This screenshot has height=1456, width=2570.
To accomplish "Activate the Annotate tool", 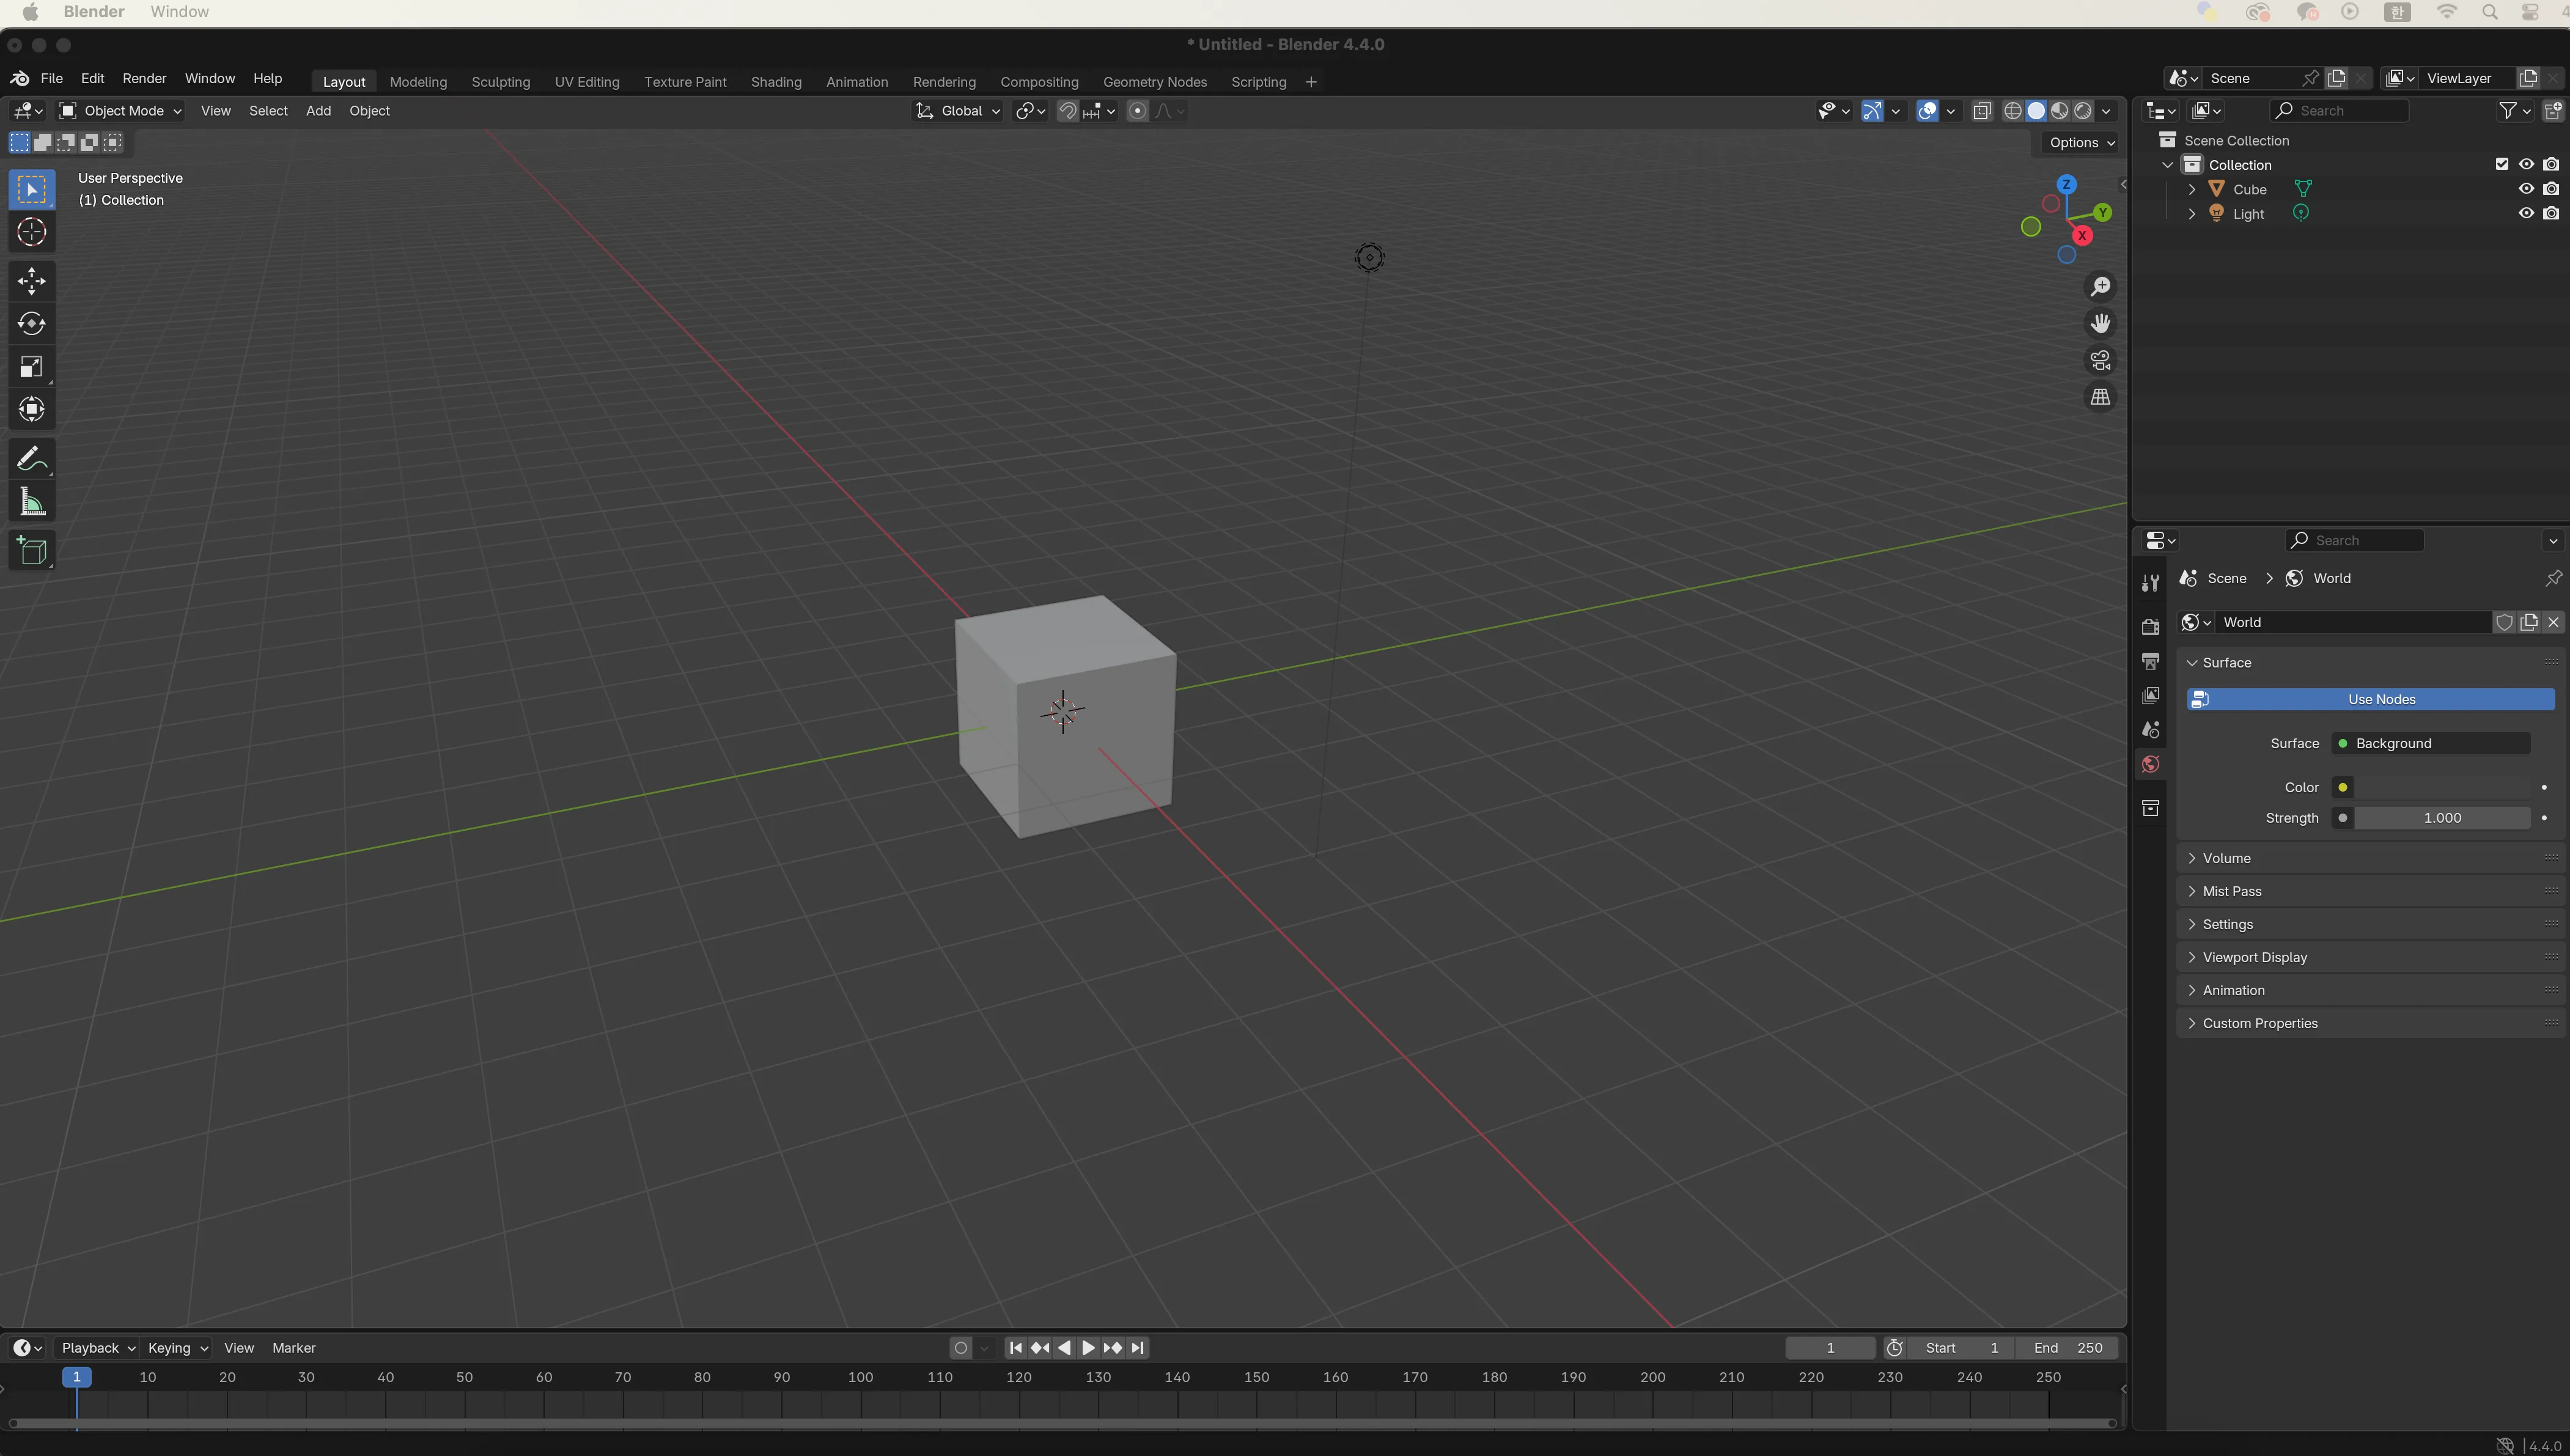I will point(31,459).
